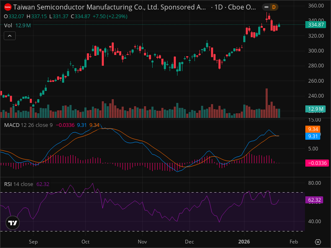Change the 1D interval label
331x248 pixels.
(x=218, y=7)
